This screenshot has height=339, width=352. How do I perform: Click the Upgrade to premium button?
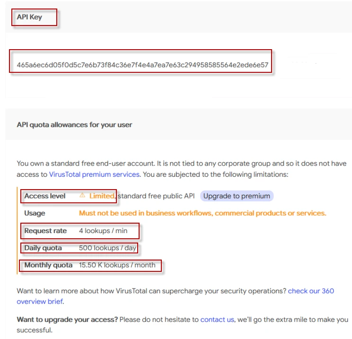(237, 196)
